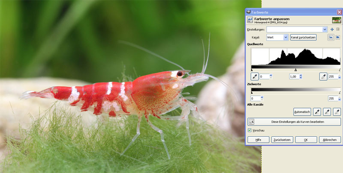Pick white point with Quellwerte eyedropper

(323, 76)
